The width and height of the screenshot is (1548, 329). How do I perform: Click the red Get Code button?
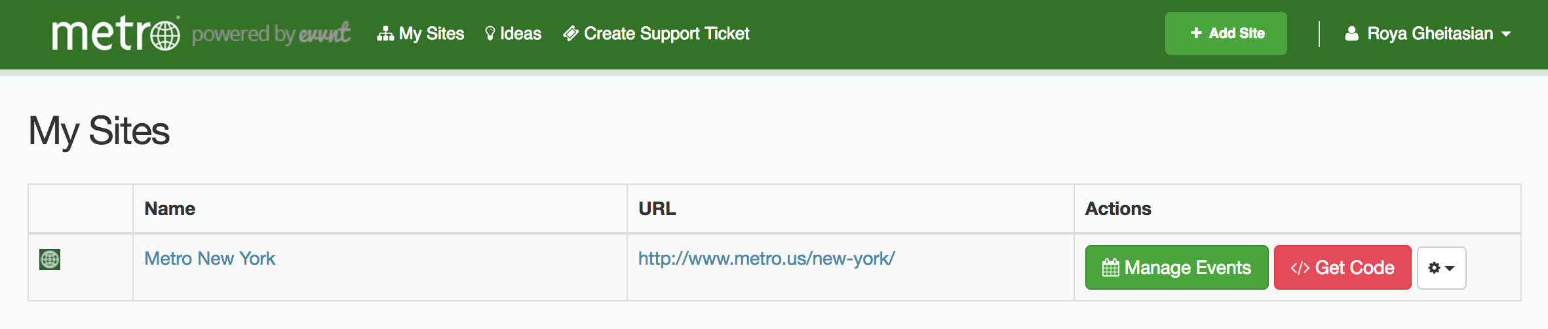click(x=1342, y=267)
